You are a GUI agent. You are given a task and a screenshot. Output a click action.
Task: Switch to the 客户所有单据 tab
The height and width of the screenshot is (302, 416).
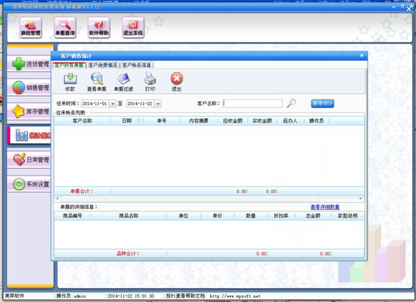pyautogui.click(x=69, y=65)
